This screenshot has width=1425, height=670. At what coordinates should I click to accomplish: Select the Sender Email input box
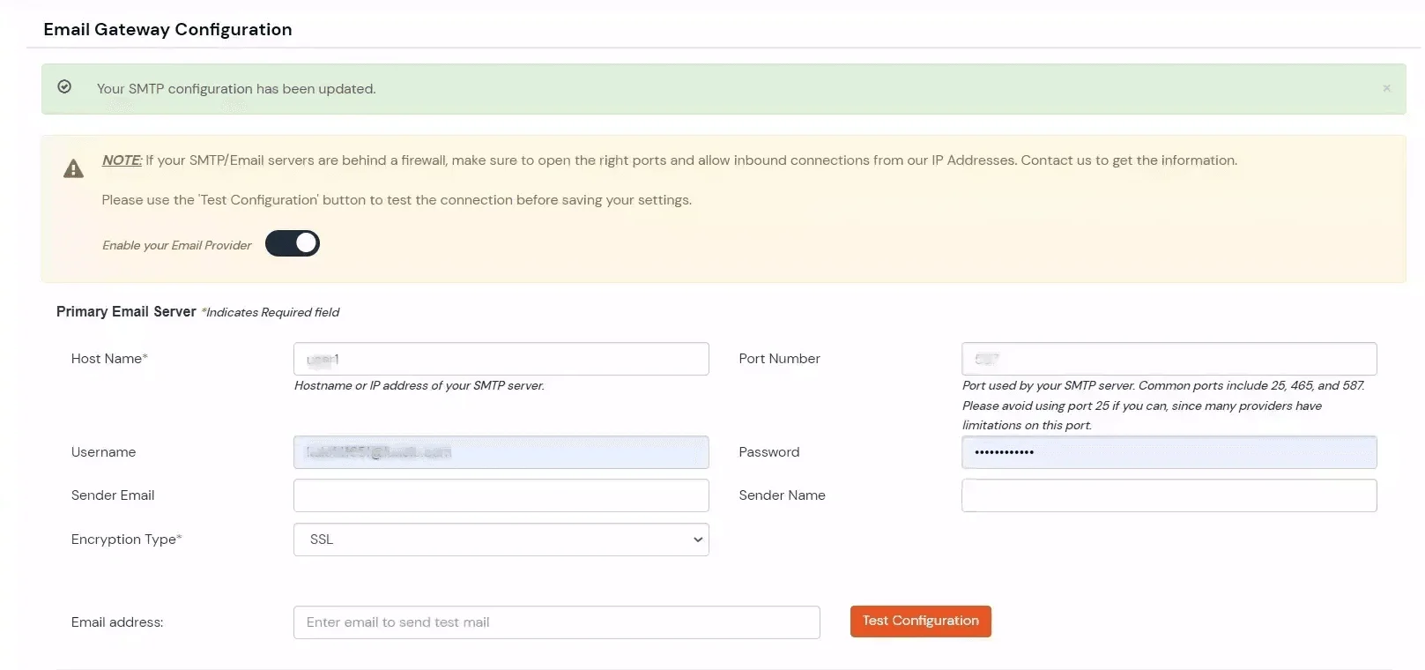click(x=501, y=495)
